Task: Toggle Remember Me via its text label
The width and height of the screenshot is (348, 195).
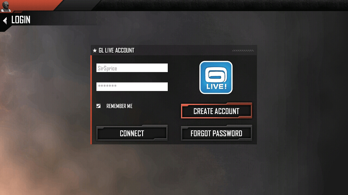Action: click(x=119, y=106)
